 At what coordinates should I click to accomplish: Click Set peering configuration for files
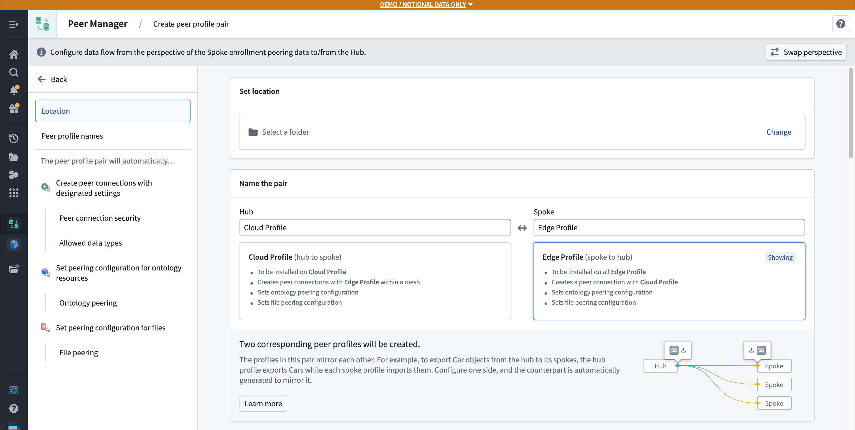tap(111, 328)
